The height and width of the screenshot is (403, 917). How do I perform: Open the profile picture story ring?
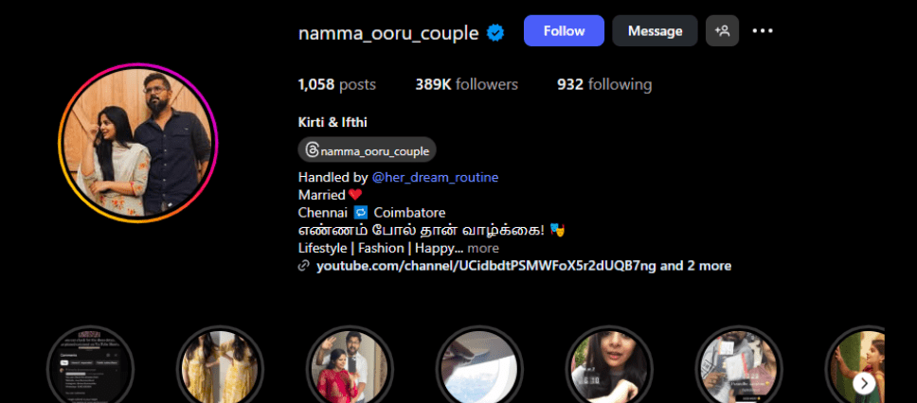138,143
